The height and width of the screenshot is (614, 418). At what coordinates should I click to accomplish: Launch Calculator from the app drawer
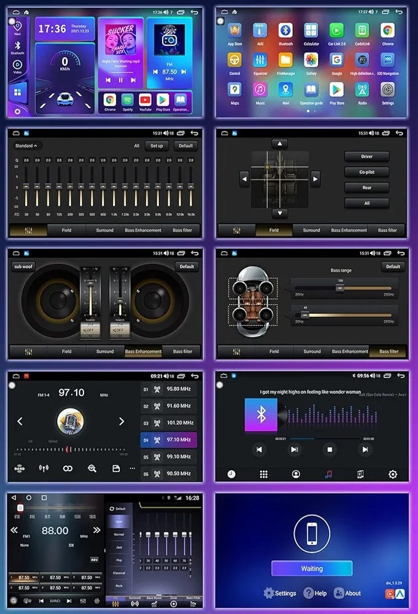click(x=311, y=34)
